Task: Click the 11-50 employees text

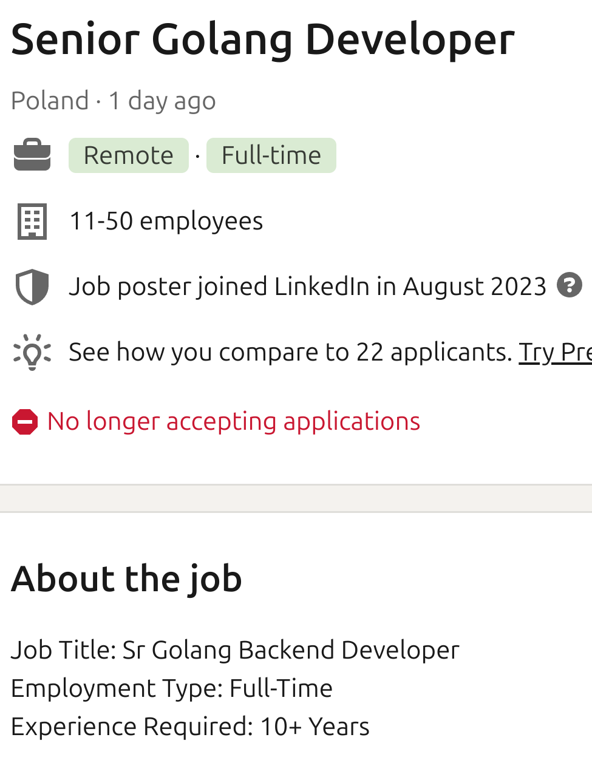Action: click(x=166, y=221)
